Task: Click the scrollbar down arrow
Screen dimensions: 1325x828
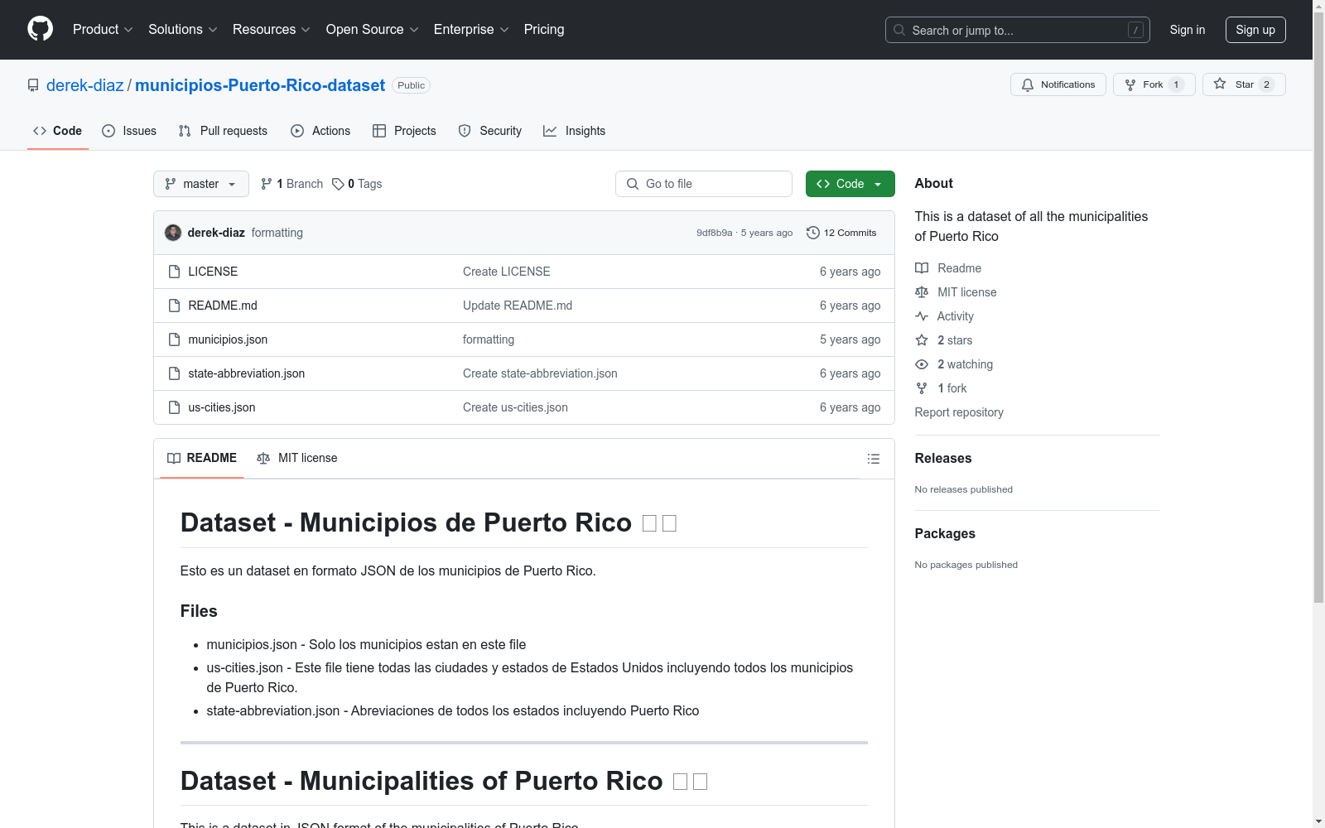Action: pos(1318,821)
